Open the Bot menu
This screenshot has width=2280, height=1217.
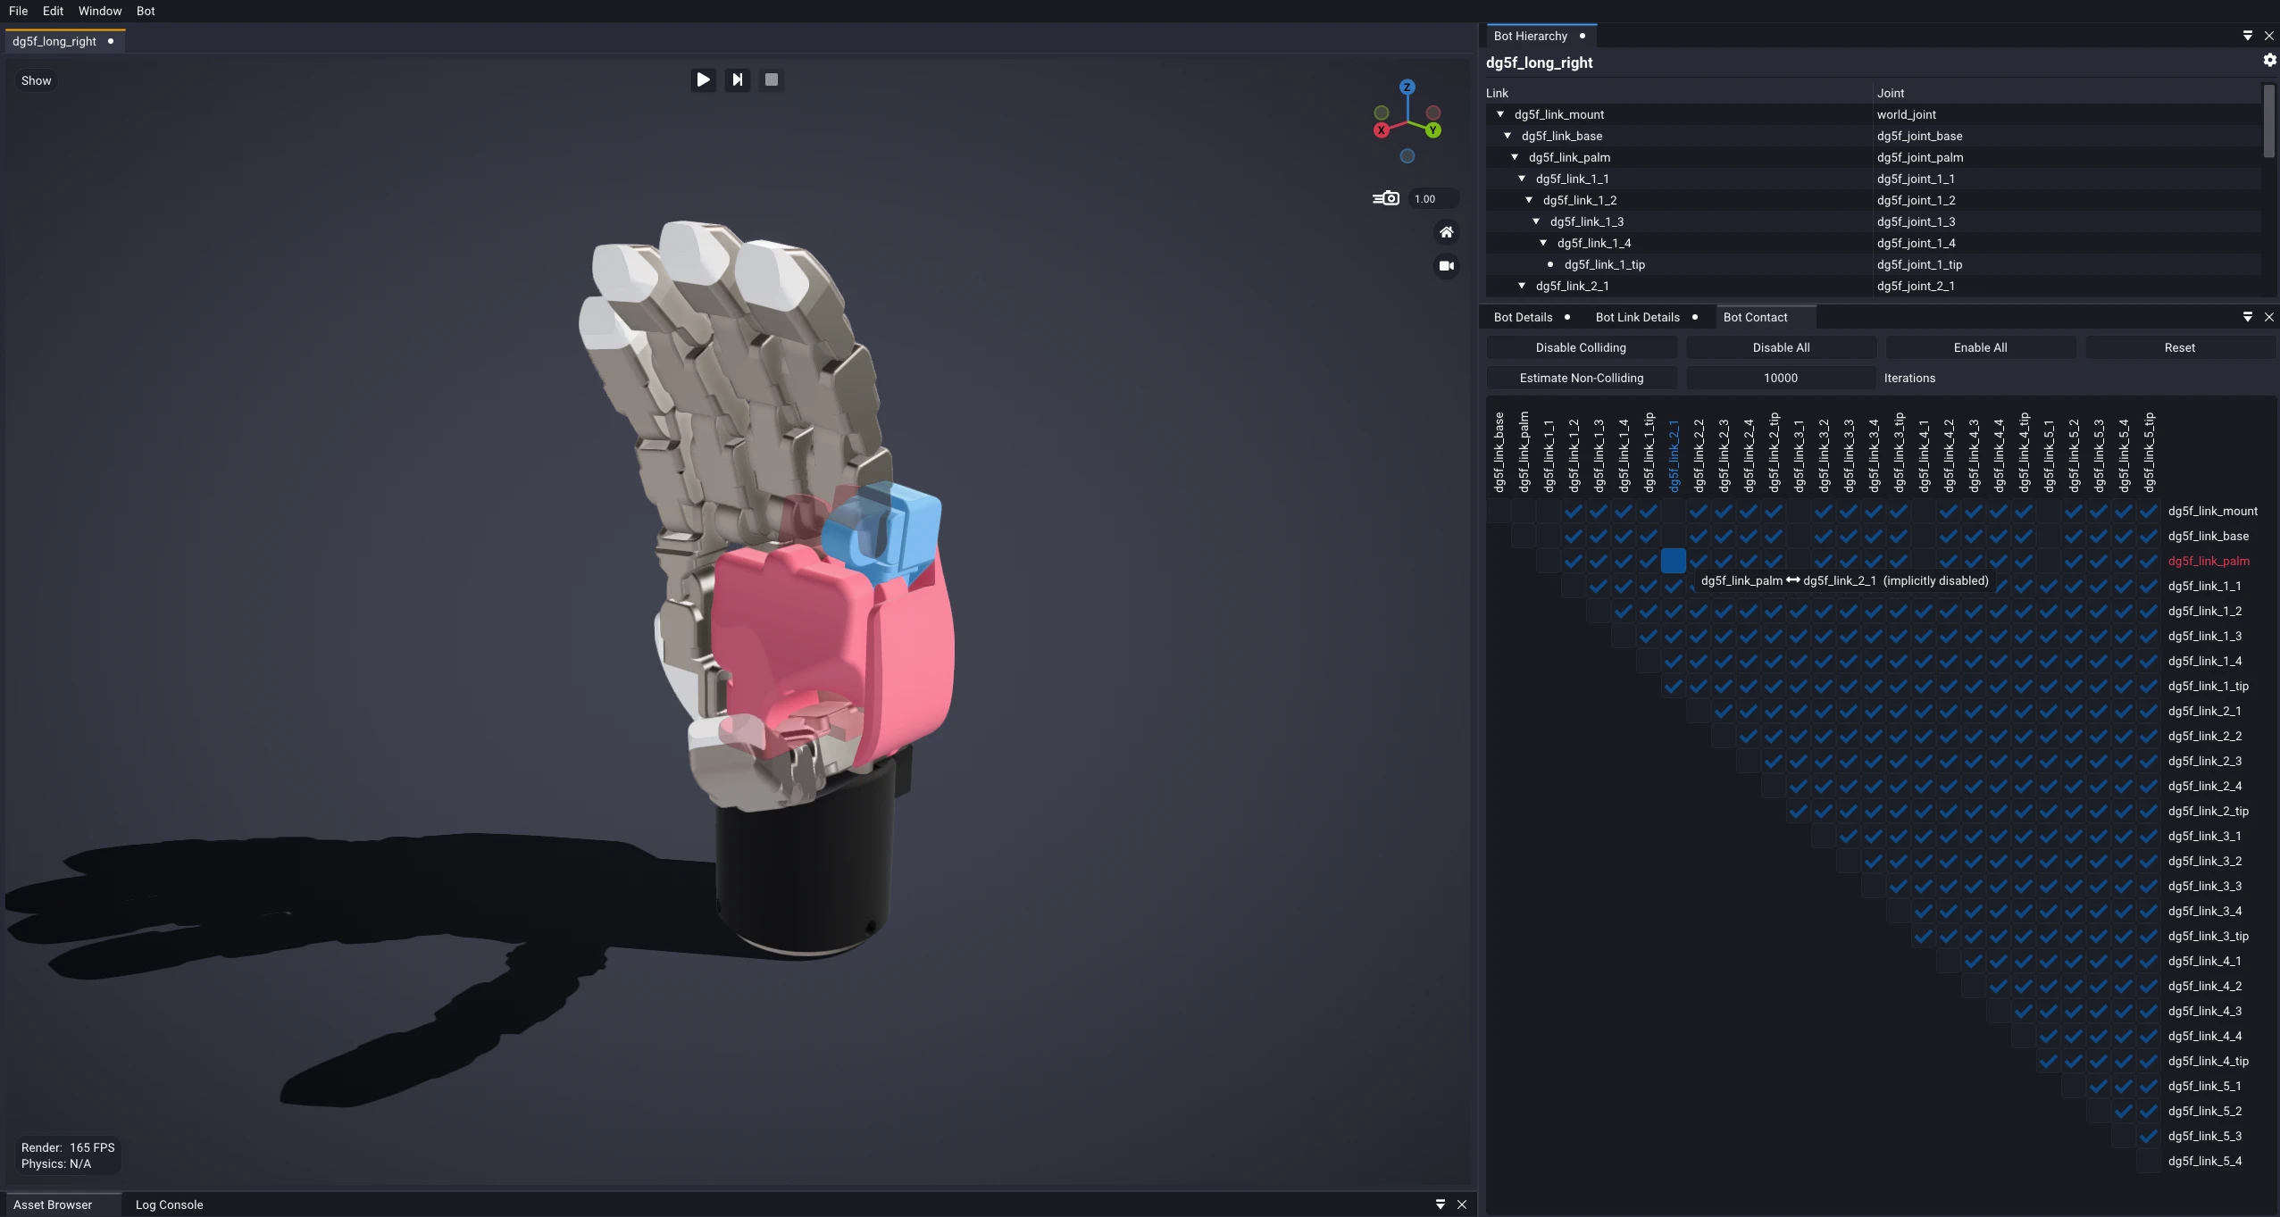pos(146,11)
